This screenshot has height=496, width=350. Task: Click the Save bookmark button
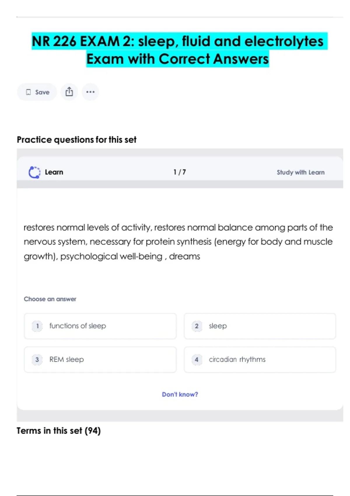(x=37, y=92)
